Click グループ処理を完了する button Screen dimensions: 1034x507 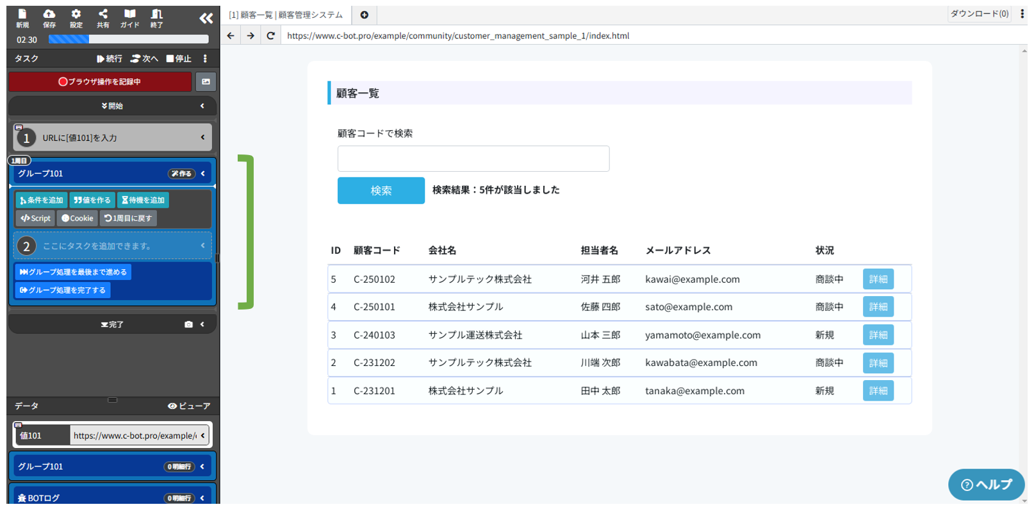click(x=63, y=290)
